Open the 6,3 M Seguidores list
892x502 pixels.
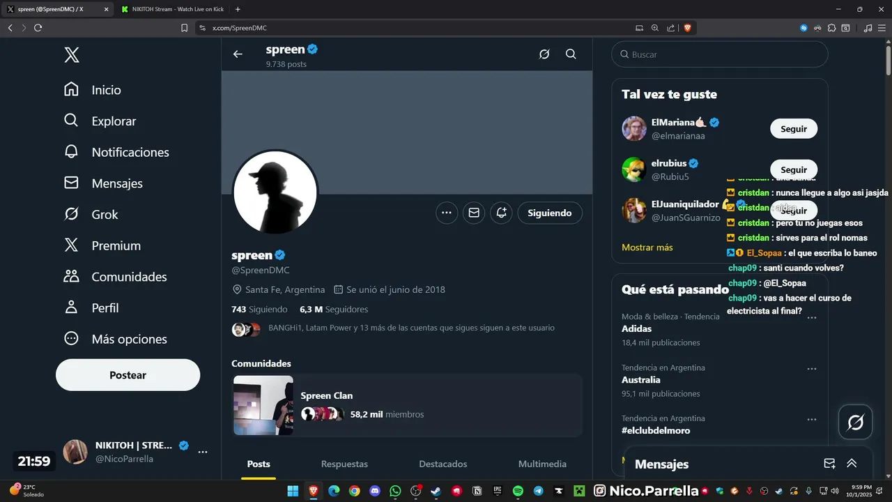point(334,309)
